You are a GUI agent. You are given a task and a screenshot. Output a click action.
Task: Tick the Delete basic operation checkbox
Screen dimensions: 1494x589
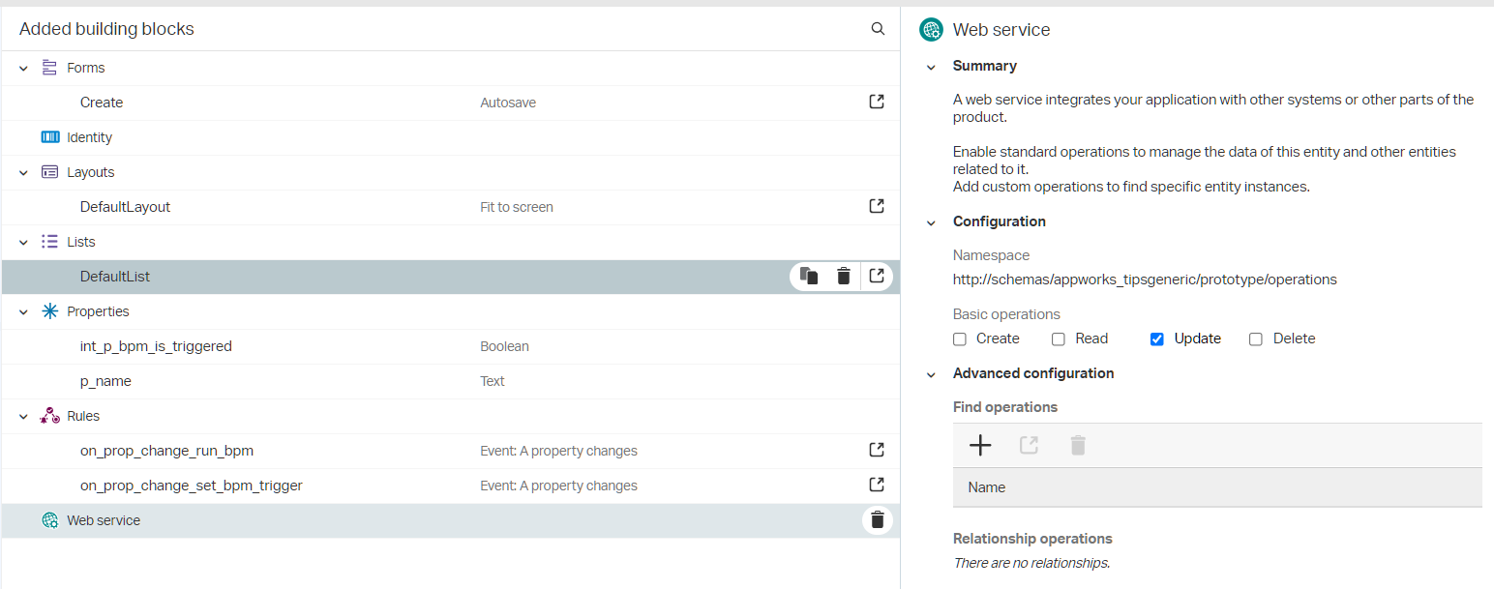tap(1256, 339)
